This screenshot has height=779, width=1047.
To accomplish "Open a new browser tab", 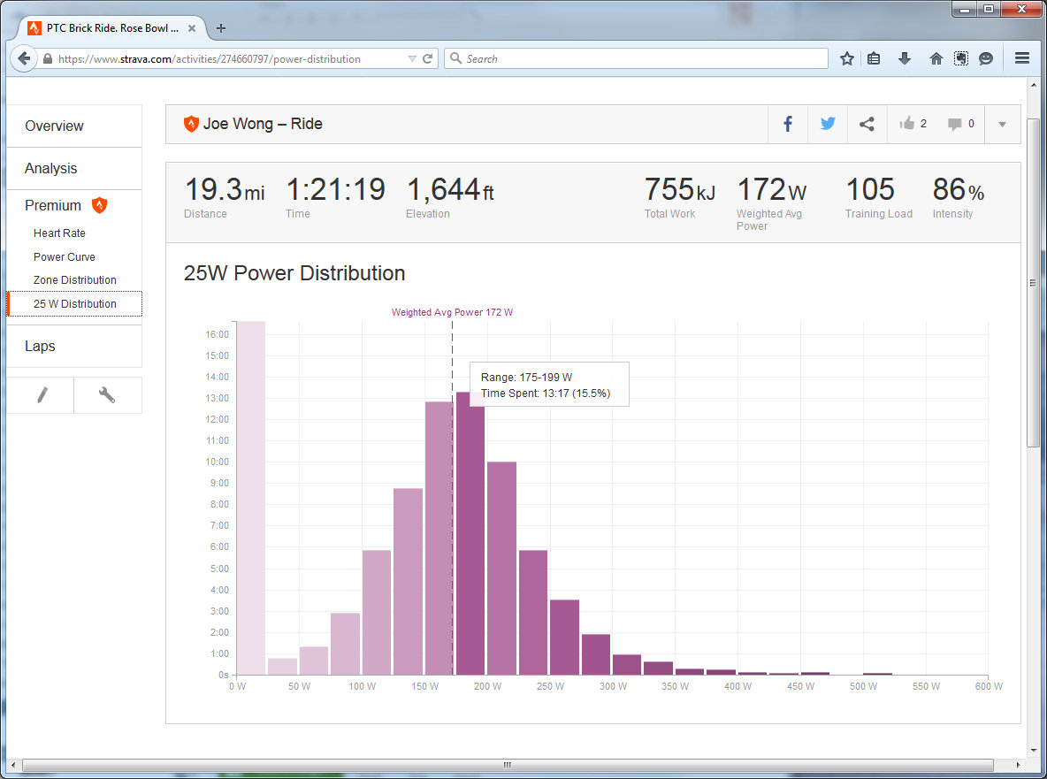I will click(221, 28).
